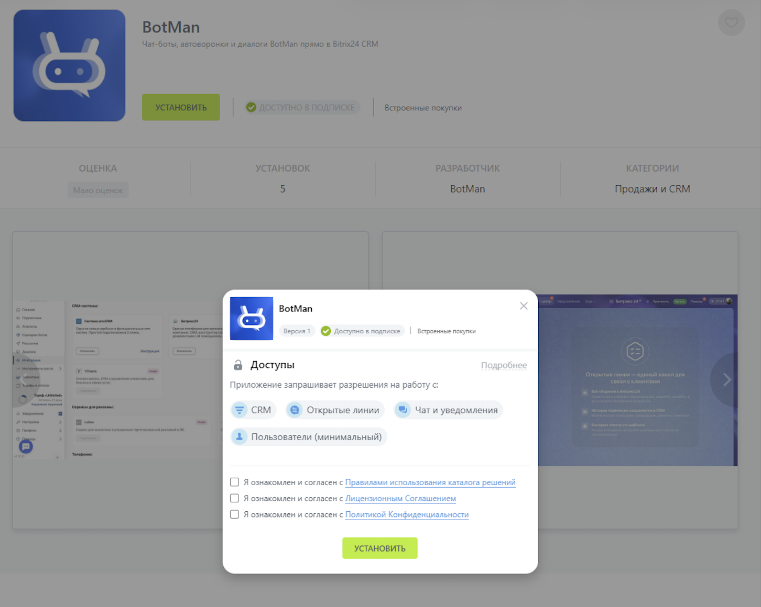Close the BotMan install dialog
Image resolution: width=761 pixels, height=607 pixels.
coord(524,306)
